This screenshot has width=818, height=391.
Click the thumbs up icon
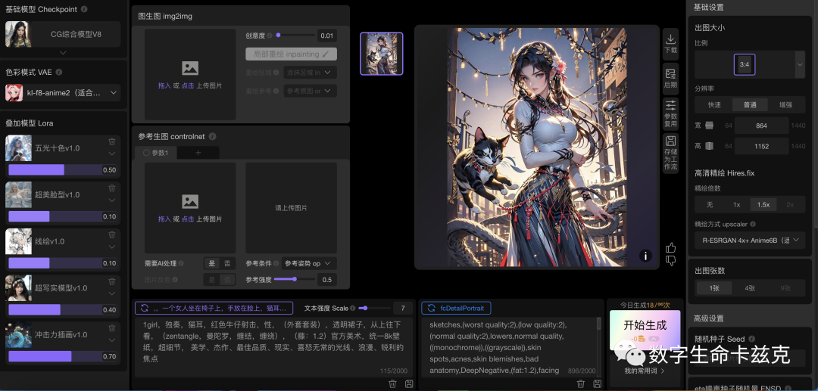click(671, 248)
